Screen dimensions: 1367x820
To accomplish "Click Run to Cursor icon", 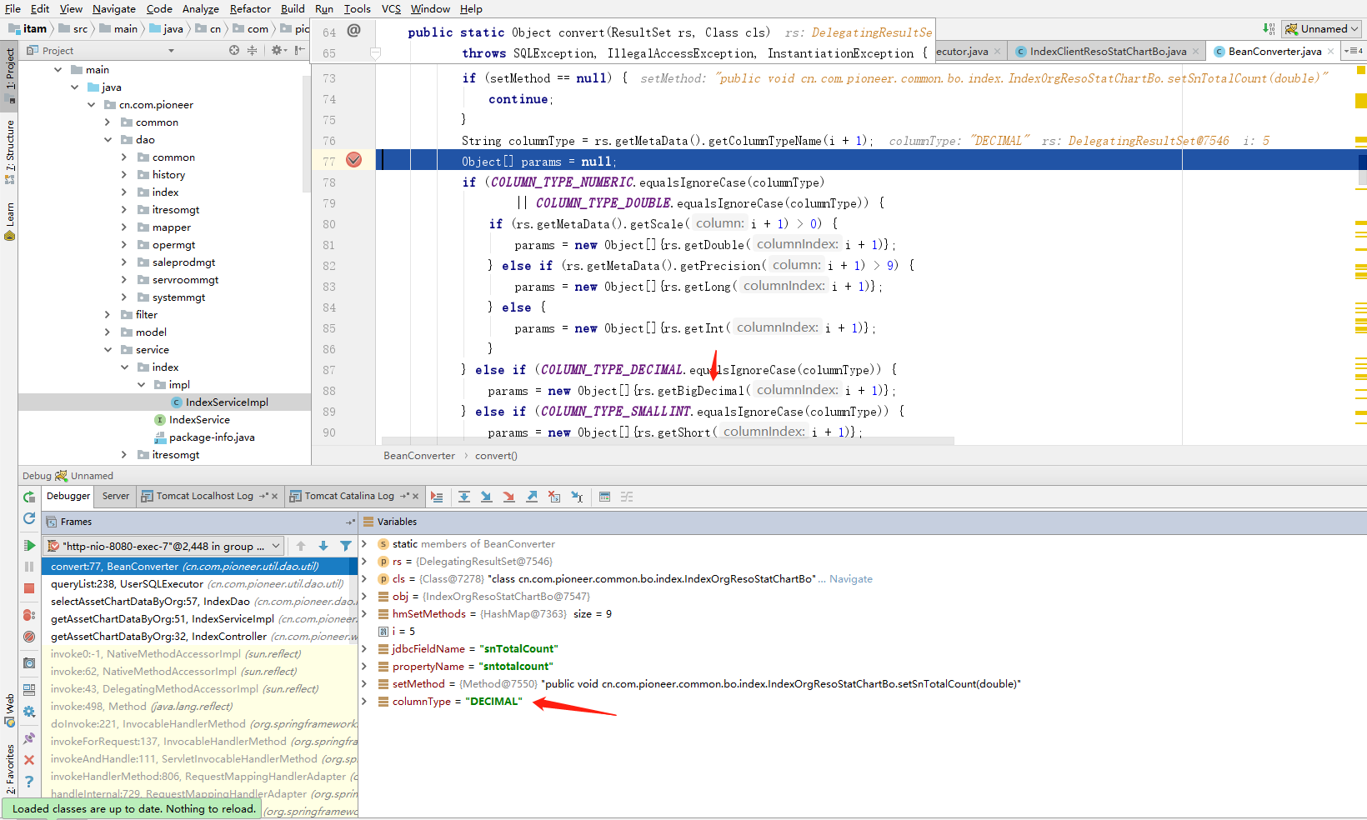I will pyautogui.click(x=577, y=497).
